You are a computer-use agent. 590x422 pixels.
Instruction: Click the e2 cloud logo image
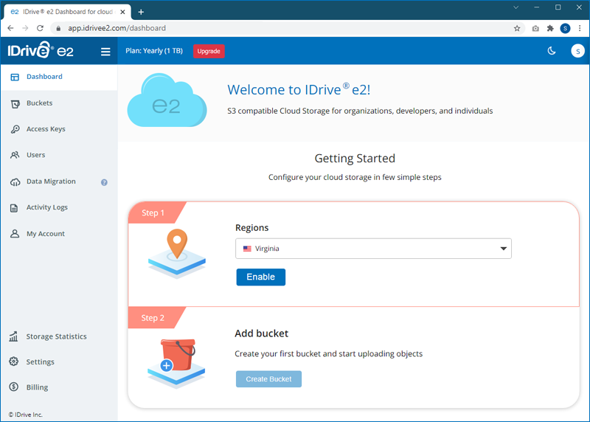pyautogui.click(x=167, y=100)
